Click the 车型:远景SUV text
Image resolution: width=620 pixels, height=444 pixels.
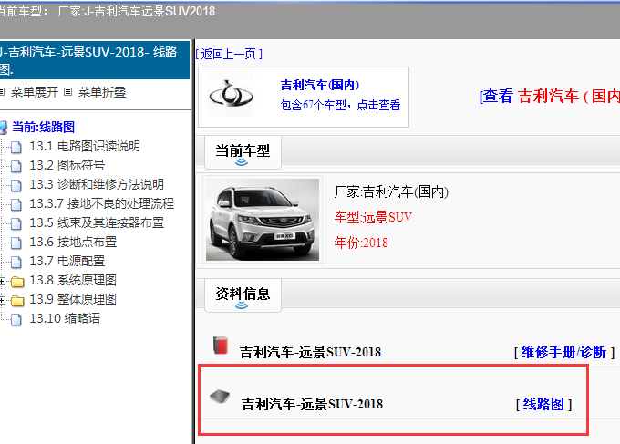coord(373,217)
